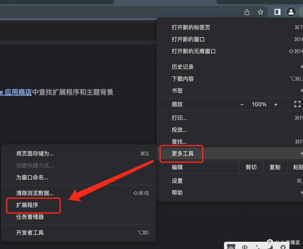Click the bookmark star icon
Screen dimensions: 303x249
(260, 12)
